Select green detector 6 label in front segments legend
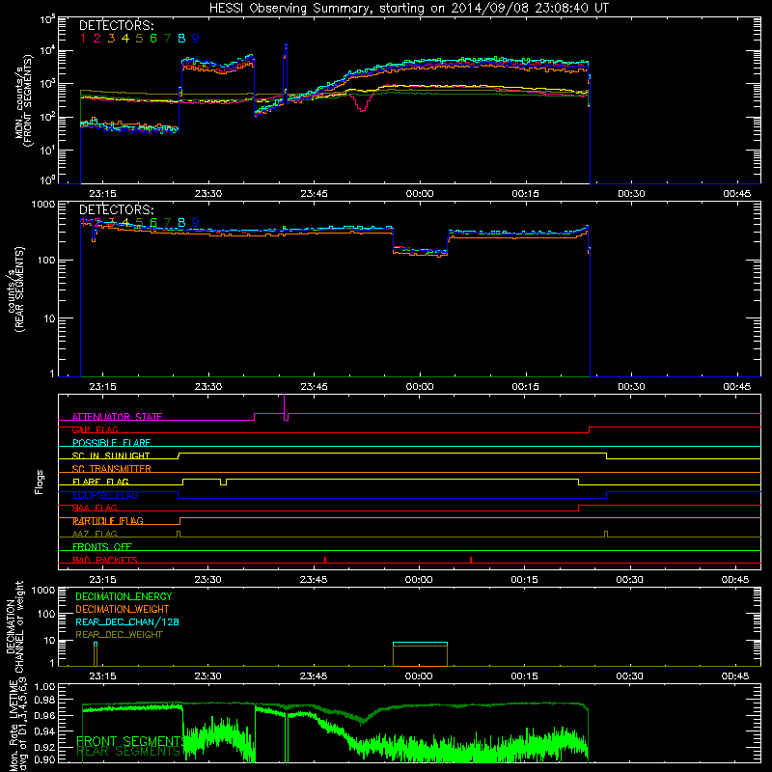Image resolution: width=772 pixels, height=772 pixels. click(153, 39)
